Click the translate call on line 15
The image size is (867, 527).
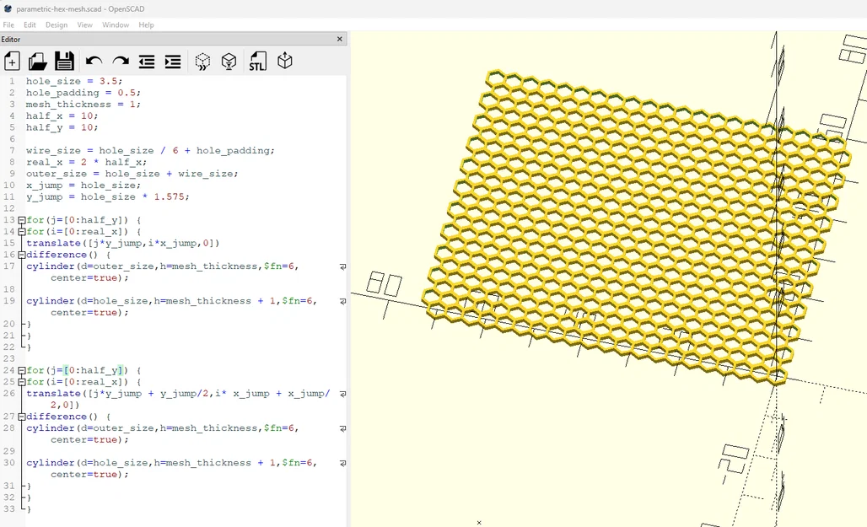coord(123,244)
